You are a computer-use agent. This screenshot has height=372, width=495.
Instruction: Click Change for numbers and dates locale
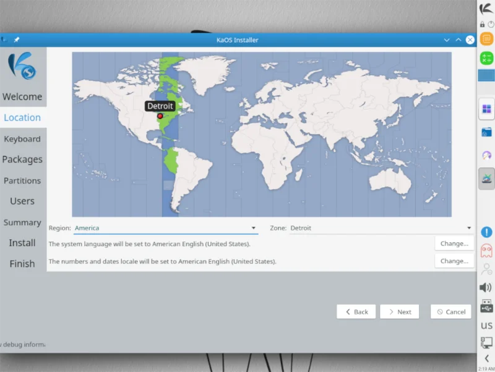(x=454, y=261)
